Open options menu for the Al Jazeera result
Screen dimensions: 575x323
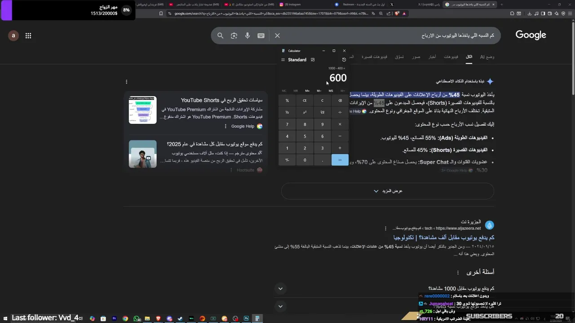tap(385, 228)
